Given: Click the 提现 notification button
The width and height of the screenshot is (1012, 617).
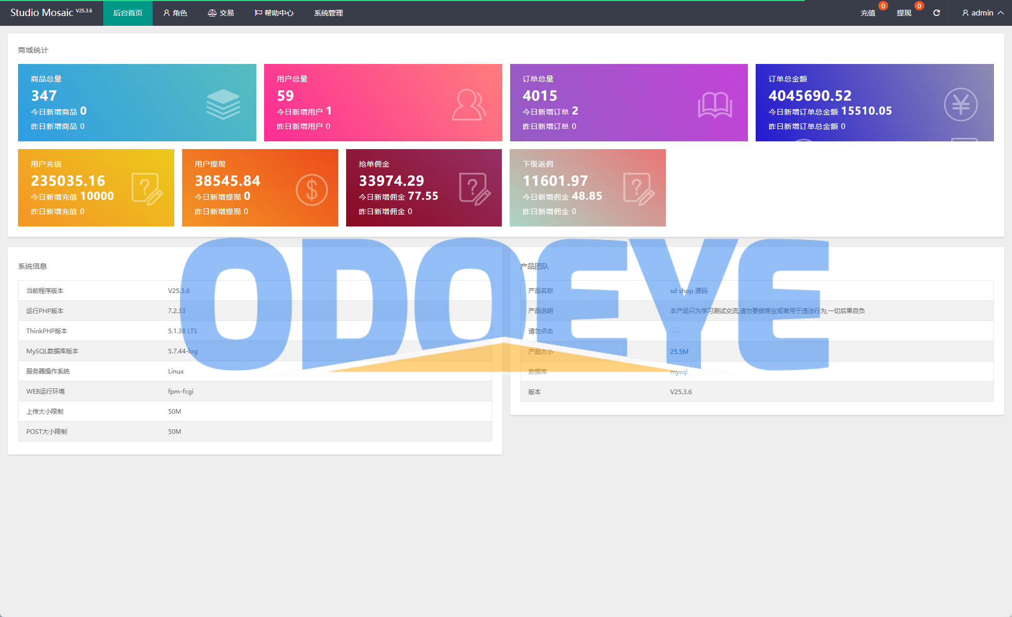Looking at the screenshot, I should [x=904, y=13].
